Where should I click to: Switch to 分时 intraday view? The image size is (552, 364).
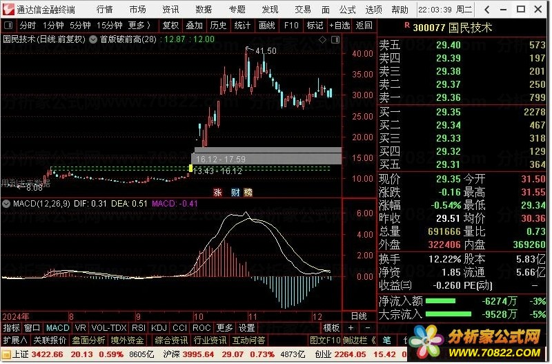tap(28, 26)
